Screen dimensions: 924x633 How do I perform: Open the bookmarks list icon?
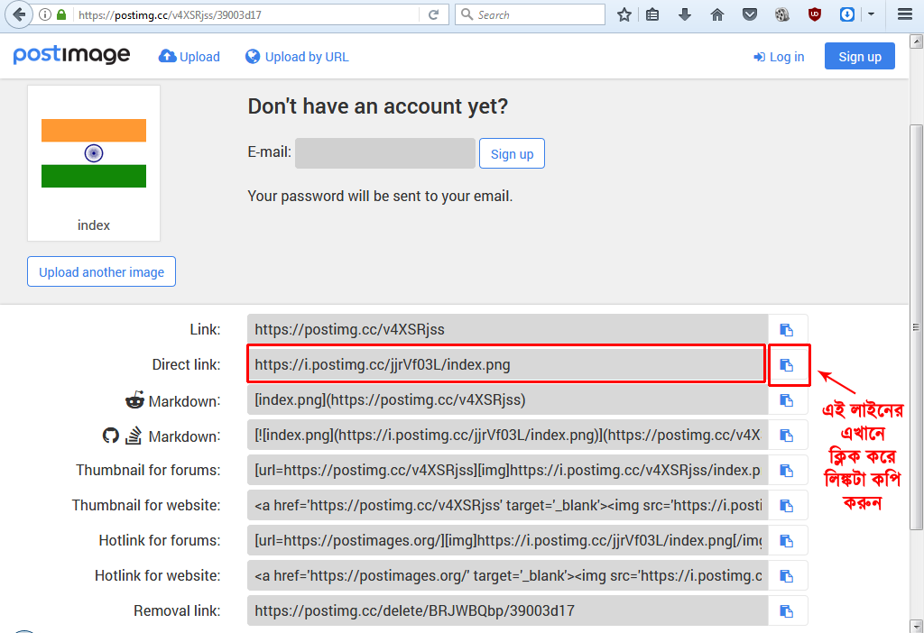pos(652,14)
